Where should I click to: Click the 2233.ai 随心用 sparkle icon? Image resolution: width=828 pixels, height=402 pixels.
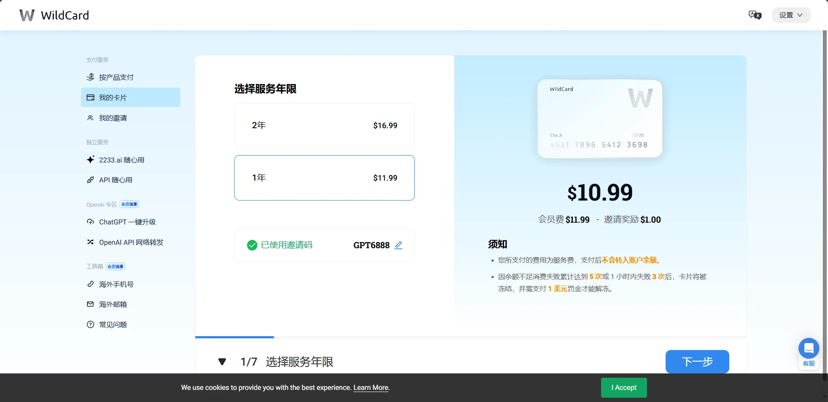pos(91,160)
